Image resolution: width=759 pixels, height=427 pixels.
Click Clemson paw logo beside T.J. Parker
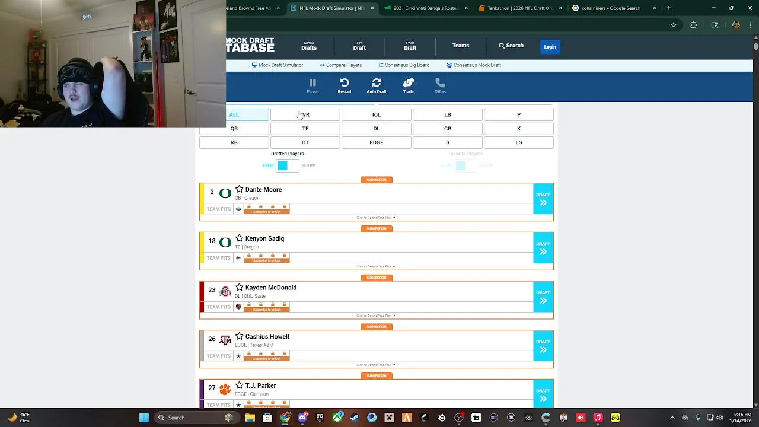click(225, 390)
